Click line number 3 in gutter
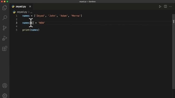 pos(16,23)
